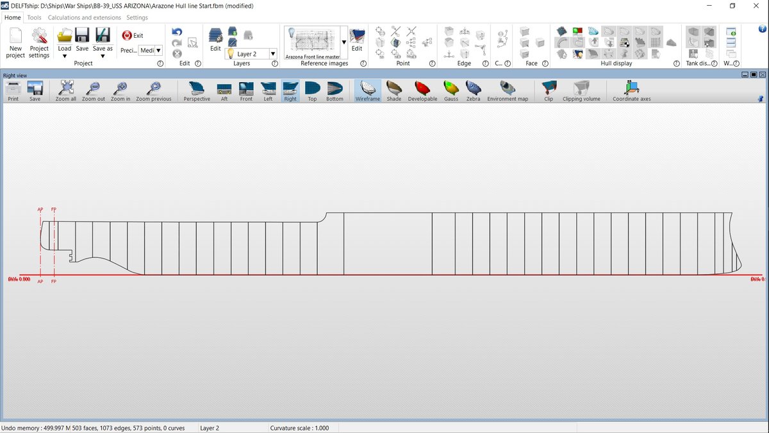This screenshot has height=433, width=769.
Task: Click the Zoom all icon
Action: coord(65,90)
